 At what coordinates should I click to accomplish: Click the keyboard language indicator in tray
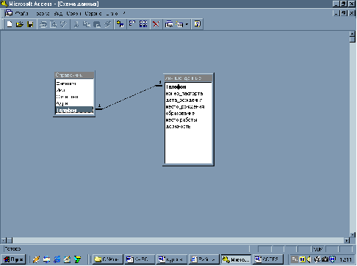click(295, 259)
